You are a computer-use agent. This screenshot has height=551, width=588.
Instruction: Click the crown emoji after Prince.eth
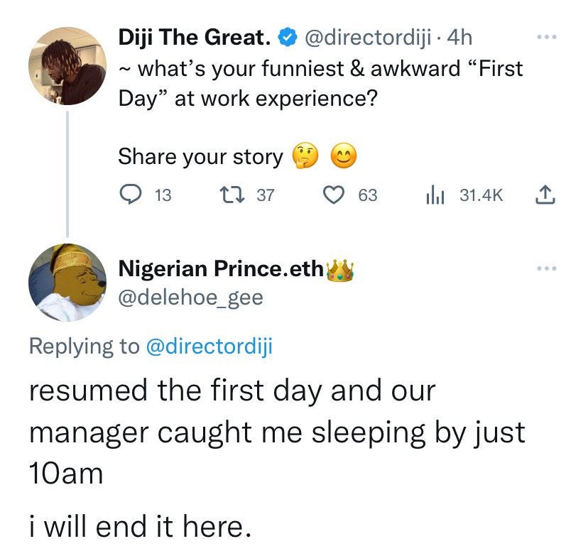click(339, 269)
